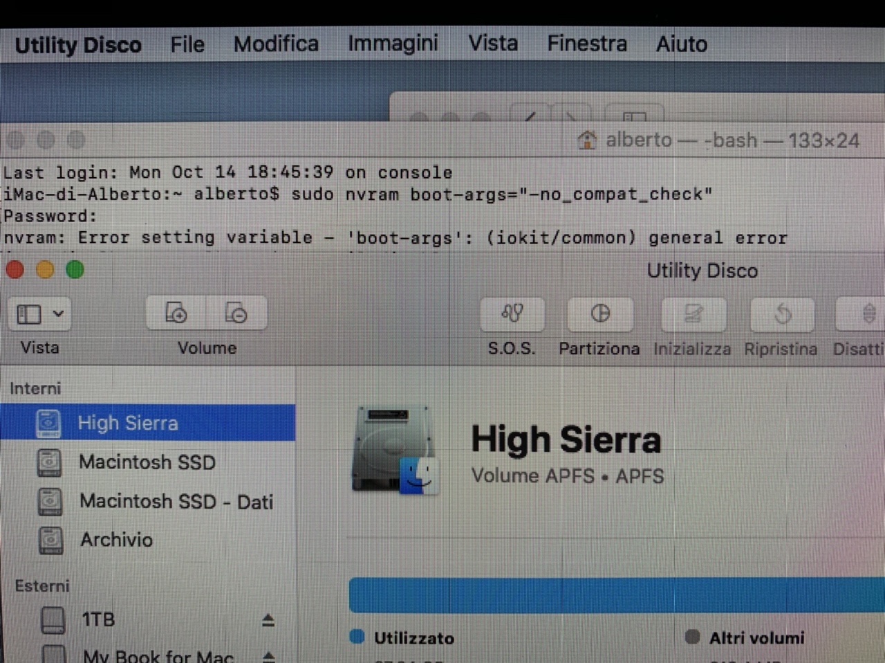Click the gray Altri volumi legend dot
The height and width of the screenshot is (663, 885).
(x=692, y=637)
